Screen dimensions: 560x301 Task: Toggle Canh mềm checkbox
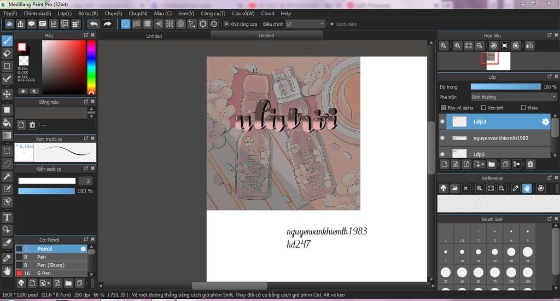(332, 24)
